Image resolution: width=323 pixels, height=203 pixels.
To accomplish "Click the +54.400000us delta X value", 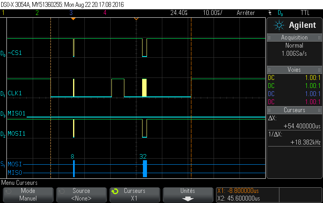I will (x=302, y=126).
